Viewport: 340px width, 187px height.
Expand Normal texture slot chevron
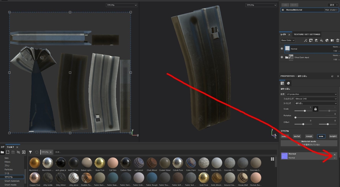click(x=335, y=158)
